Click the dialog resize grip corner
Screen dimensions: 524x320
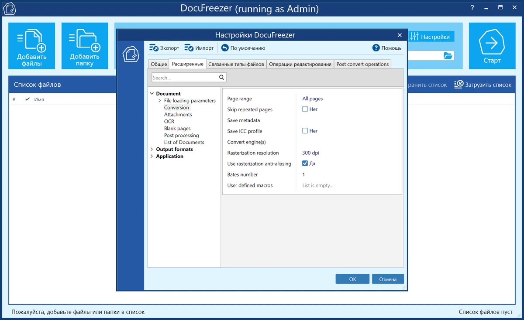point(404,288)
